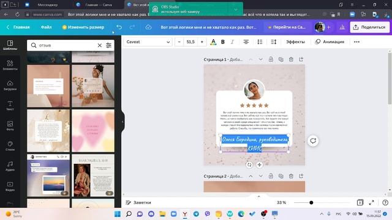Click the user profile avatar

(x=320, y=27)
